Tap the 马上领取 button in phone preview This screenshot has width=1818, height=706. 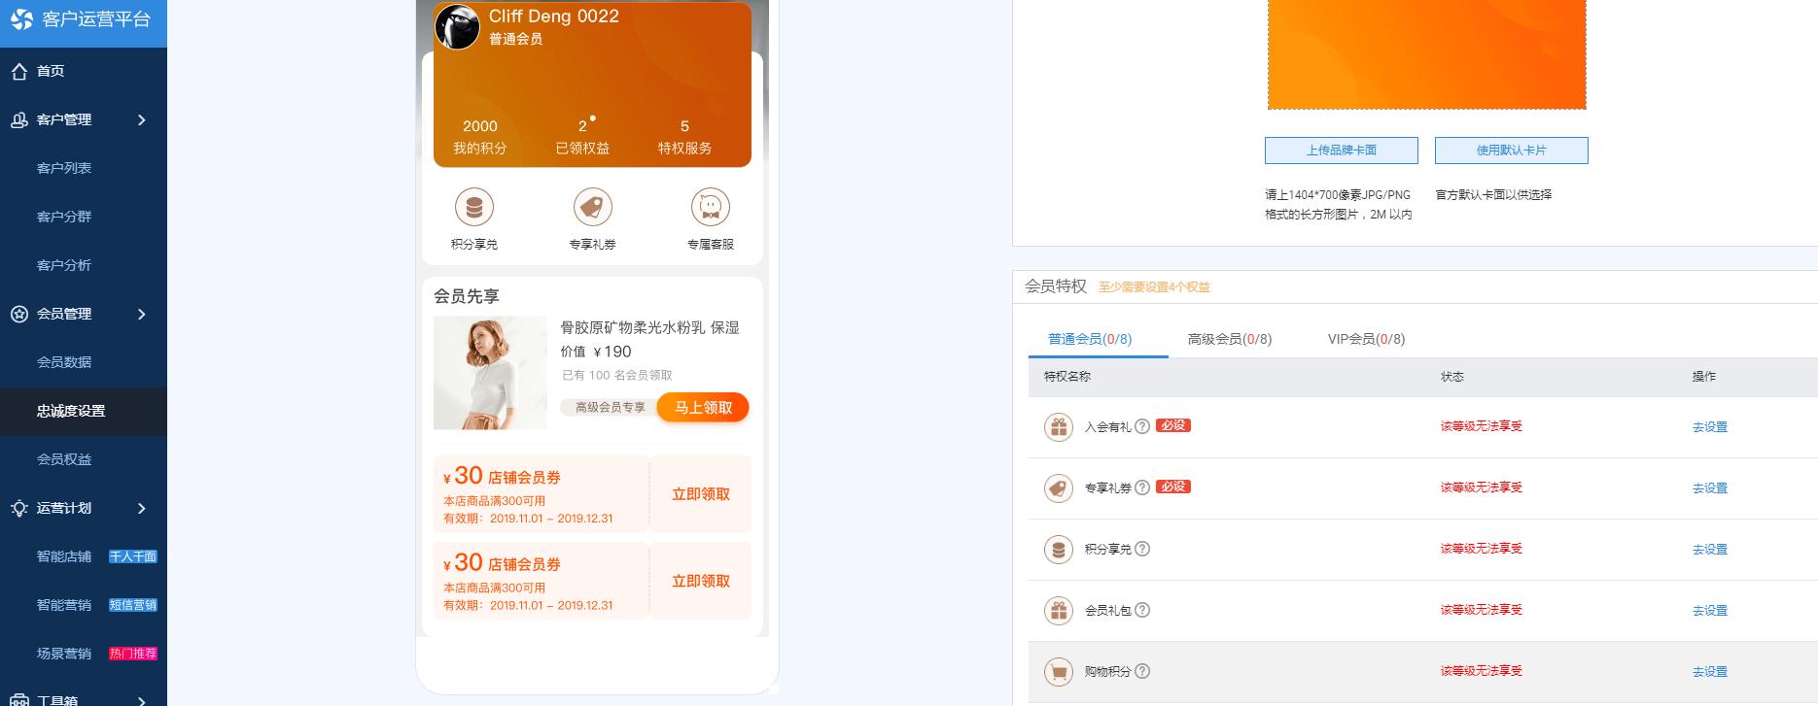(703, 408)
